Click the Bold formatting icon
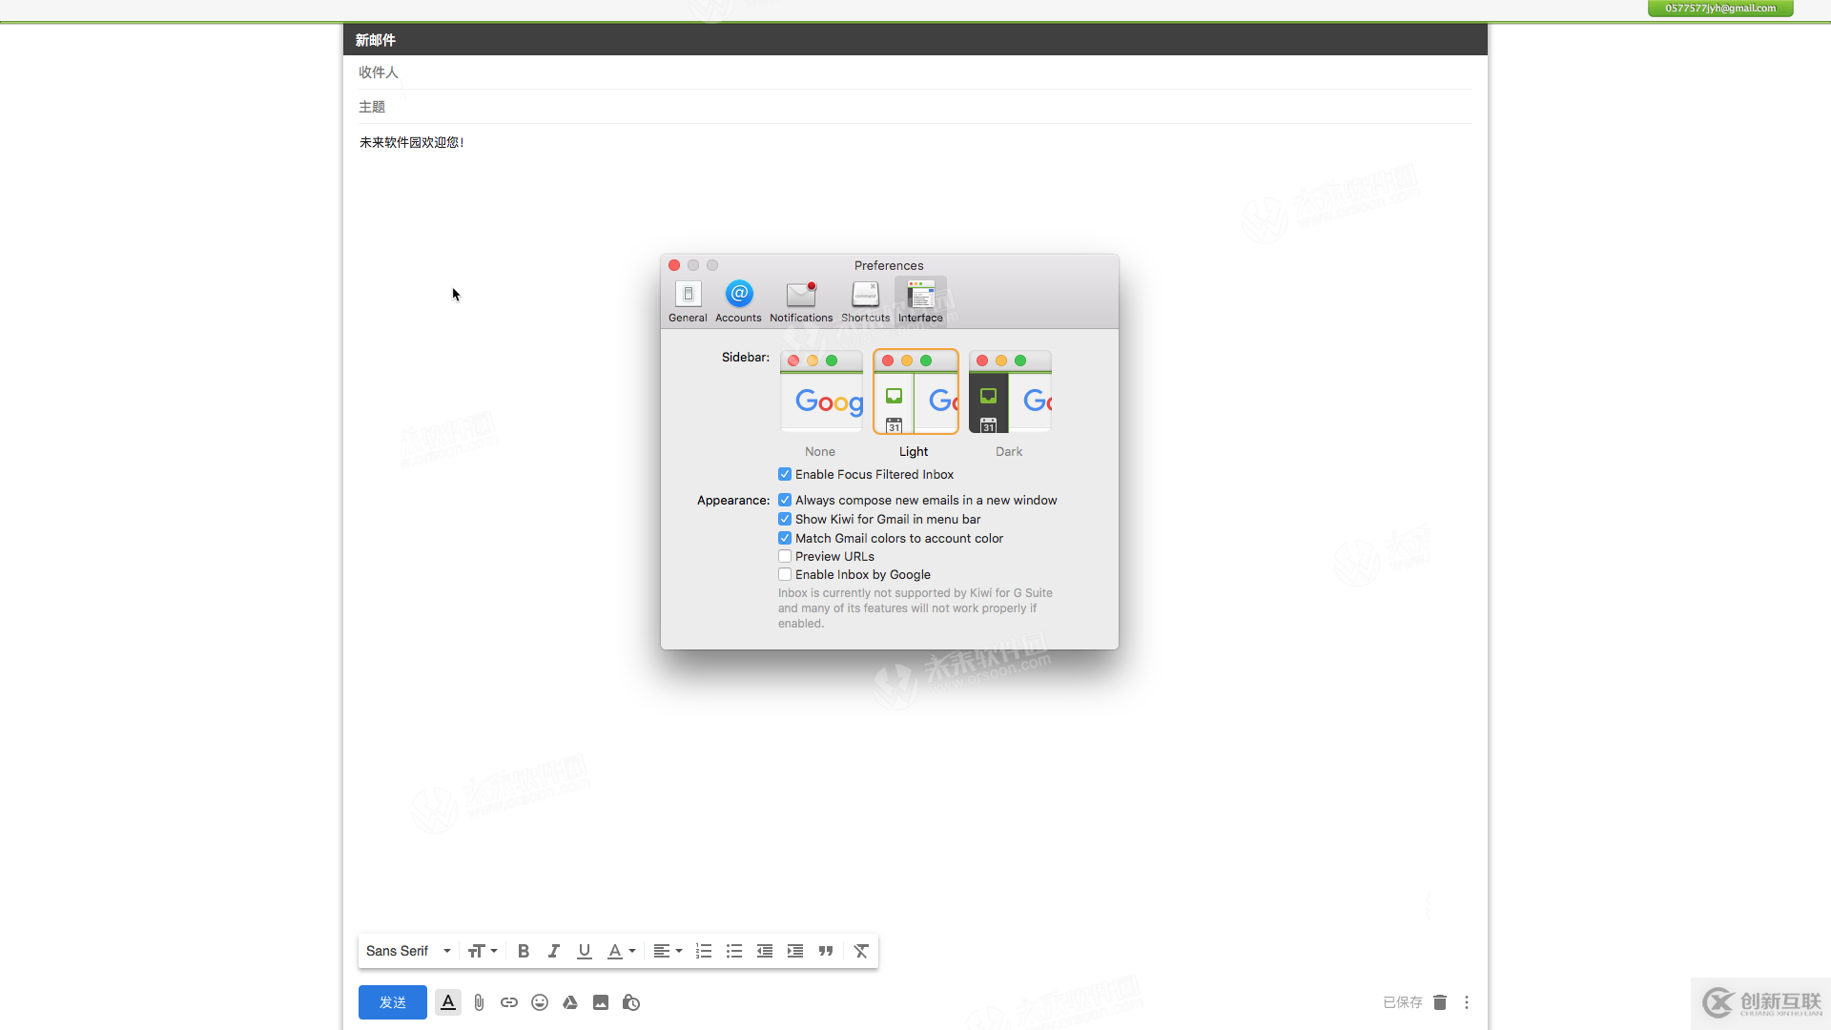Viewport: 1831px width, 1030px height. [524, 951]
